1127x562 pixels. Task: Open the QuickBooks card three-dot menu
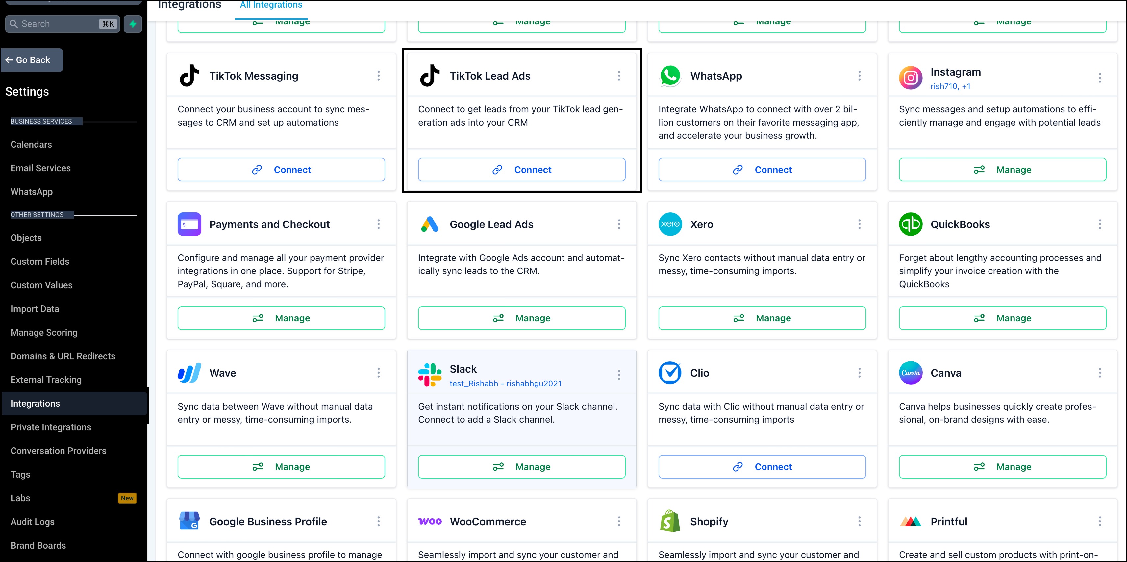point(1099,224)
